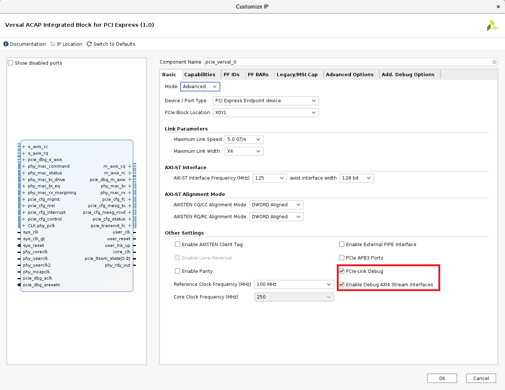
Task: Expand the pcie_dbg_m_axis output port
Action: tap(130, 180)
